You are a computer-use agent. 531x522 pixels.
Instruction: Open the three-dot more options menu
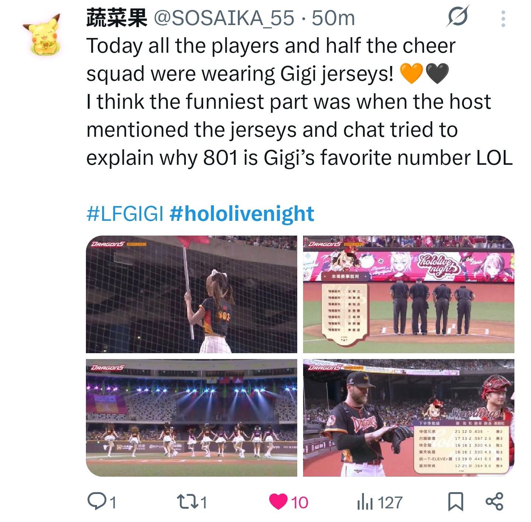(503, 18)
